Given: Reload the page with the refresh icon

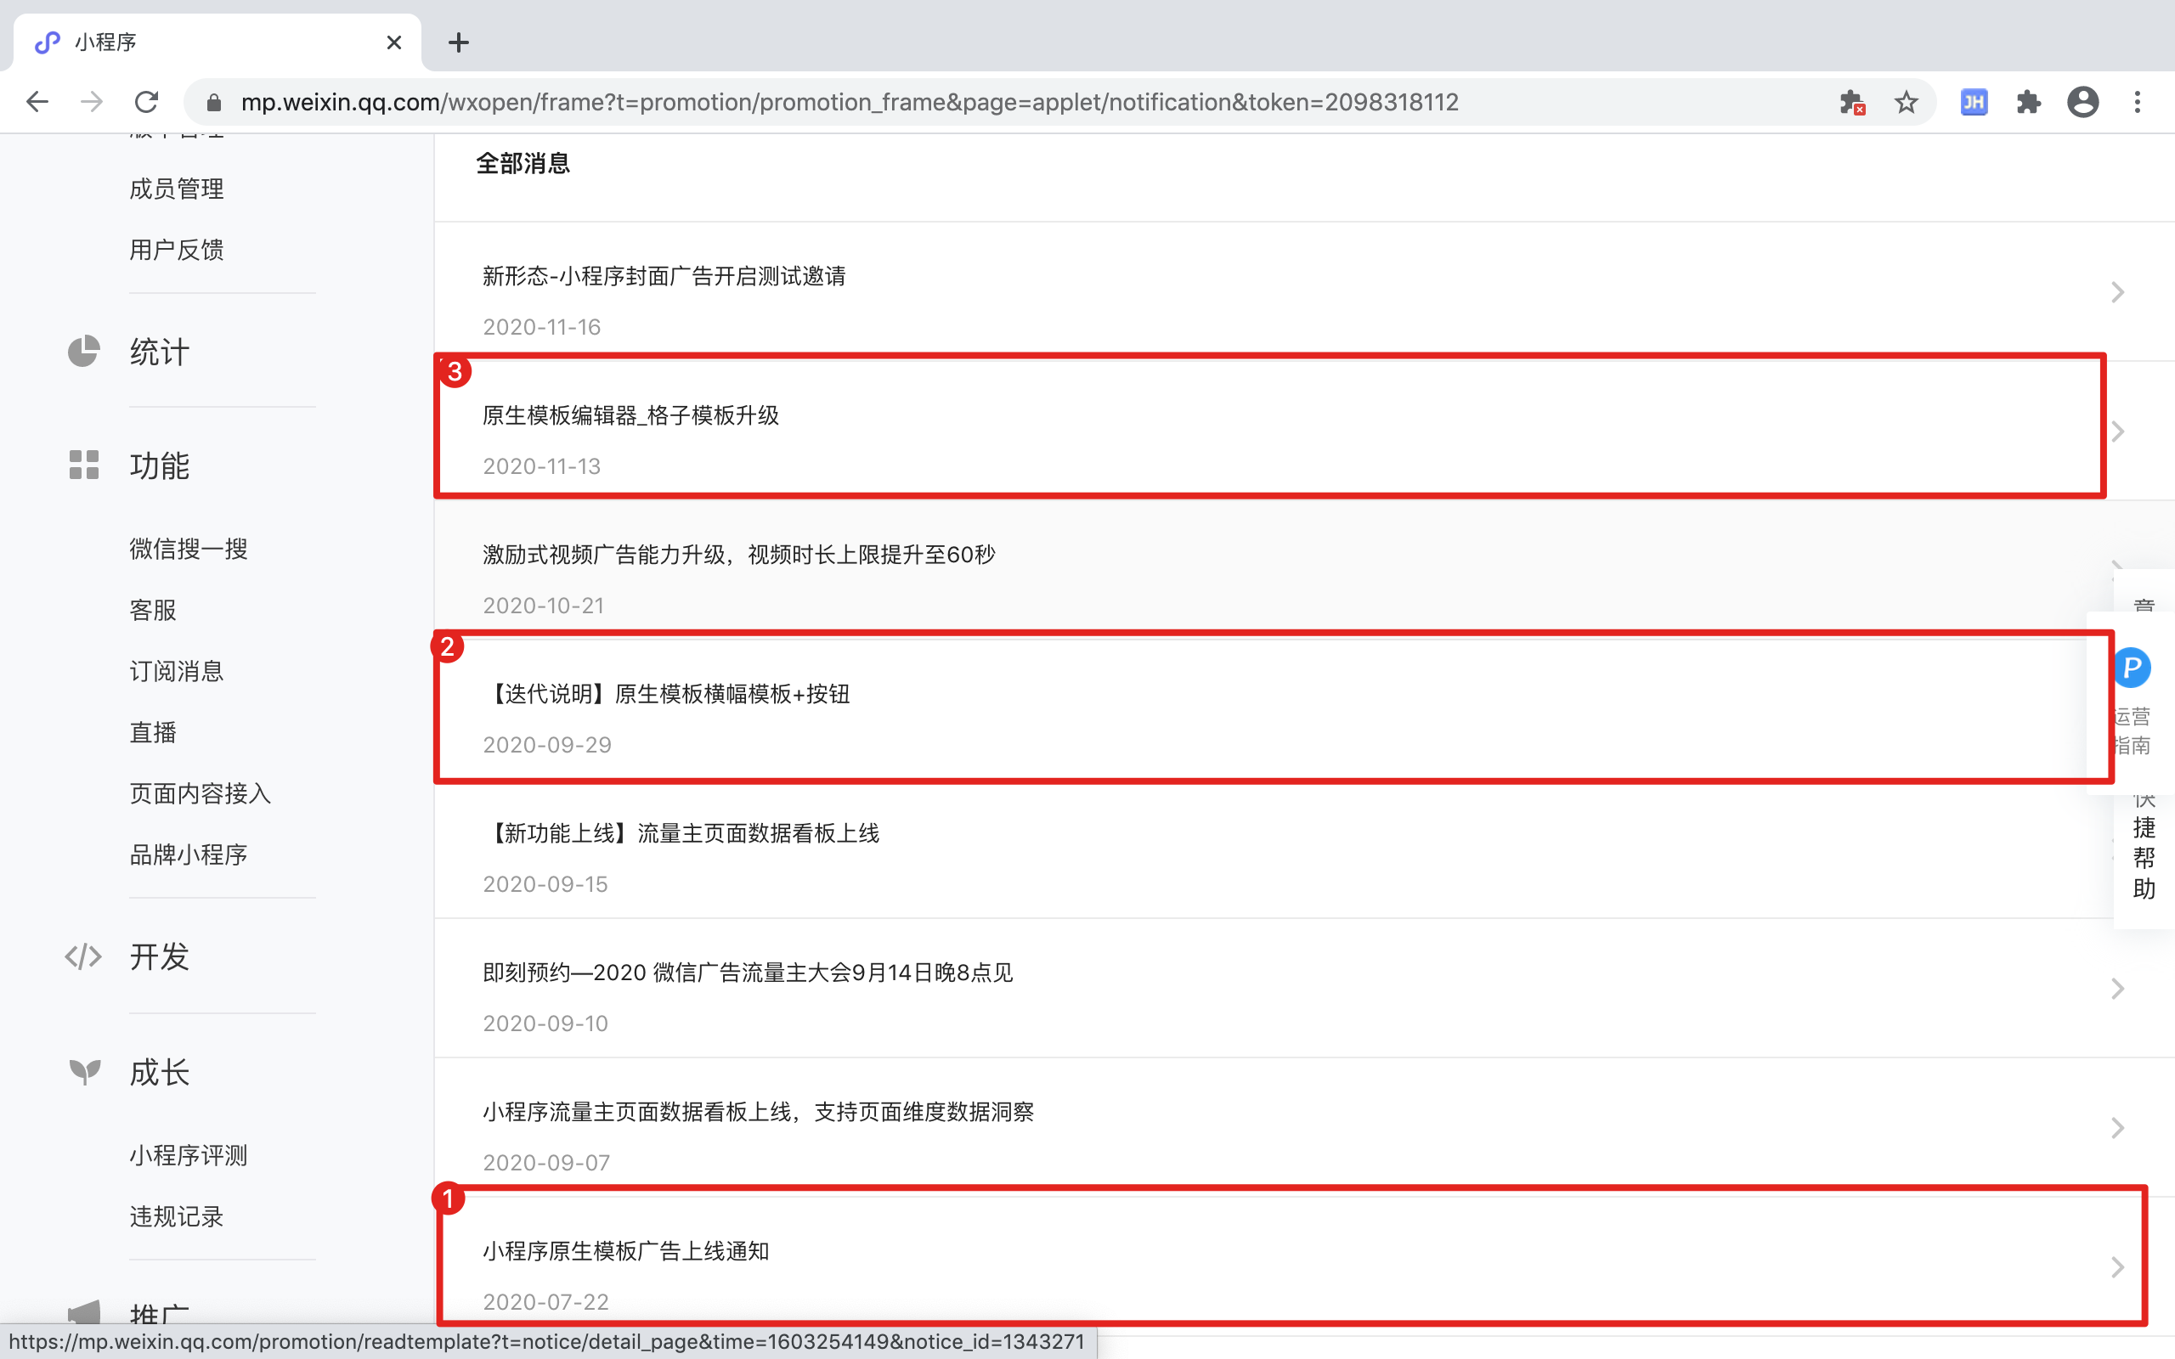Looking at the screenshot, I should (x=146, y=103).
